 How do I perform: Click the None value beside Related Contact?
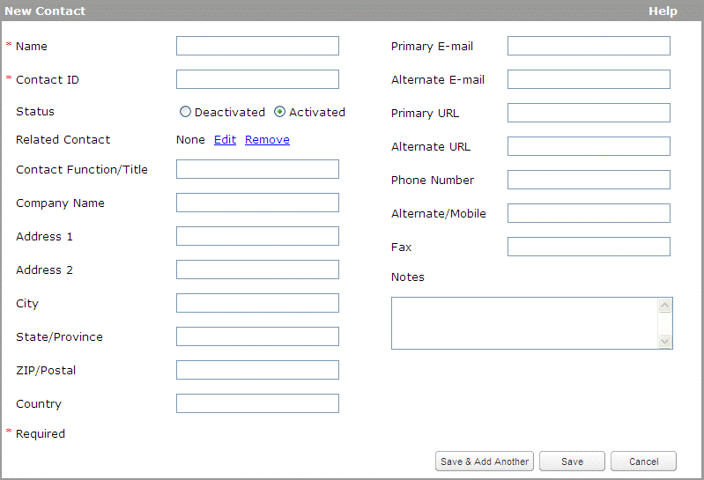click(x=190, y=139)
